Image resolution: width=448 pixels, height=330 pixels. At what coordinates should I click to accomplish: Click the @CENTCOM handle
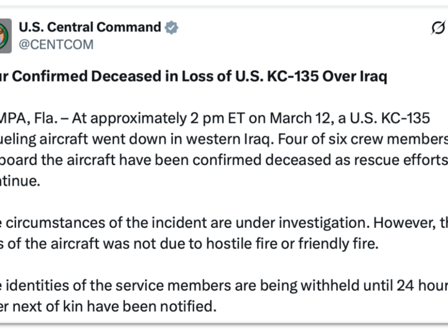pyautogui.click(x=57, y=44)
